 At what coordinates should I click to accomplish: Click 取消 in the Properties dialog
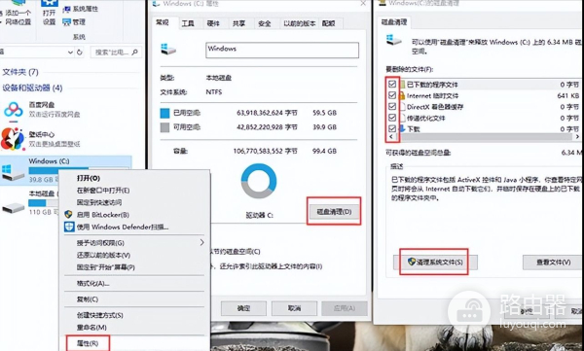(x=294, y=308)
